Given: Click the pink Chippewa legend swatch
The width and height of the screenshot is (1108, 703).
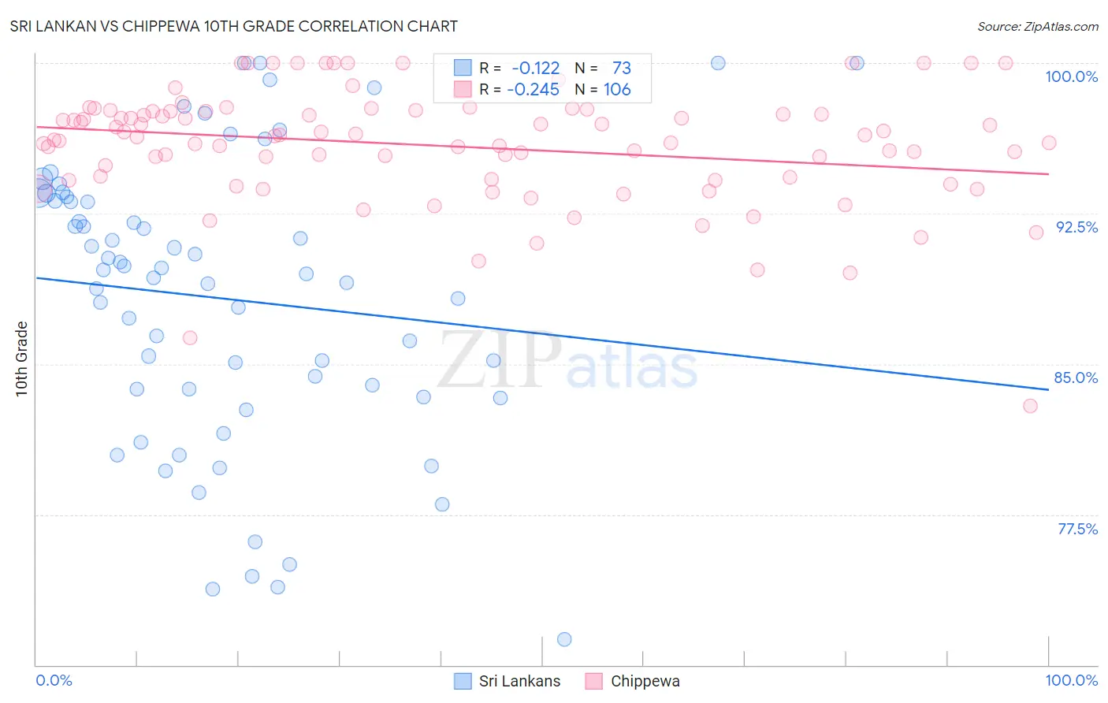Looking at the screenshot, I should pos(594,681).
